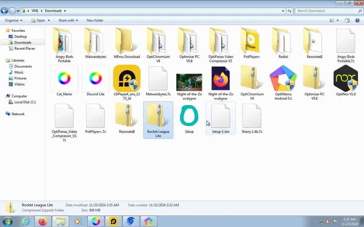Screen dimensions: 364x227
Task: Open Desktop in navigation pane
Action: pyautogui.click(x=20, y=37)
